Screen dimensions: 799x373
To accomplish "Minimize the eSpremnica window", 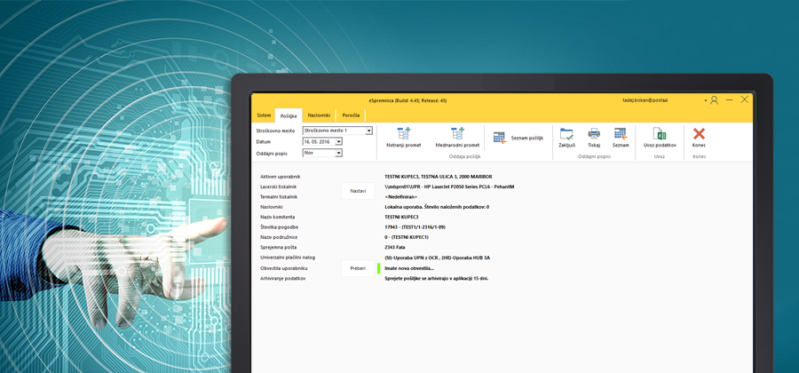I will tap(730, 100).
